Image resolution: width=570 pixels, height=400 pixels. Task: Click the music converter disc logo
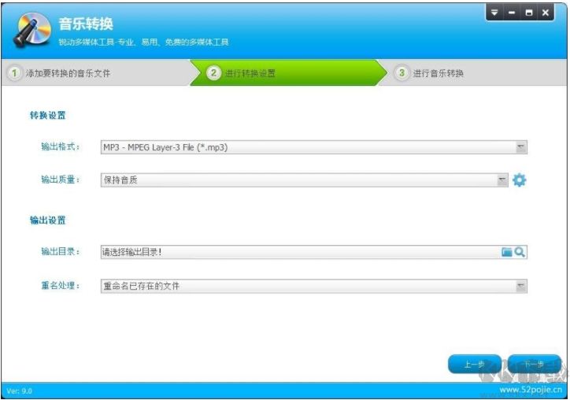coord(33,29)
